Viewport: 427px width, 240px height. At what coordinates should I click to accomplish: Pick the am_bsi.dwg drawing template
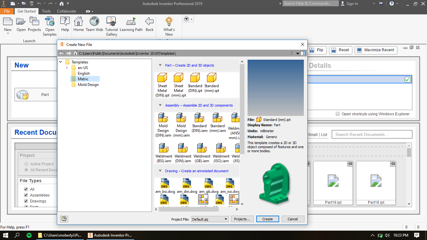pos(165,186)
